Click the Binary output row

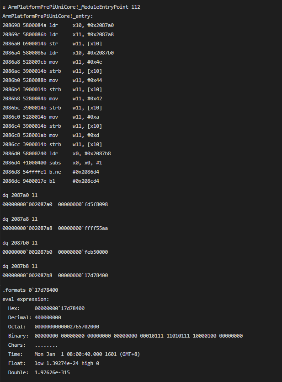coord(125,336)
